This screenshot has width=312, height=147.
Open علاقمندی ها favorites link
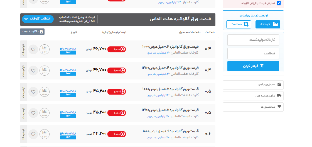(x=253, y=107)
